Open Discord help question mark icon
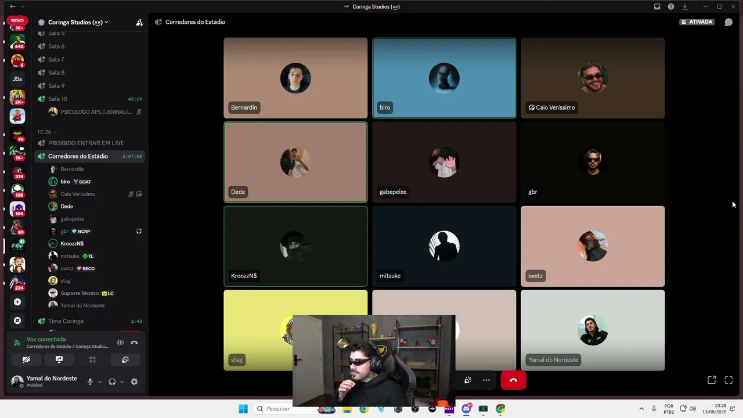743x418 pixels. (x=671, y=6)
